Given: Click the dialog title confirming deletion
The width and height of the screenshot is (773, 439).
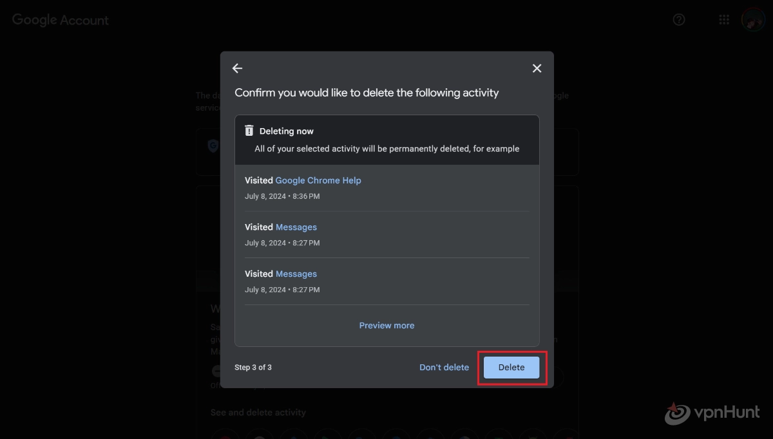Looking at the screenshot, I should [367, 93].
